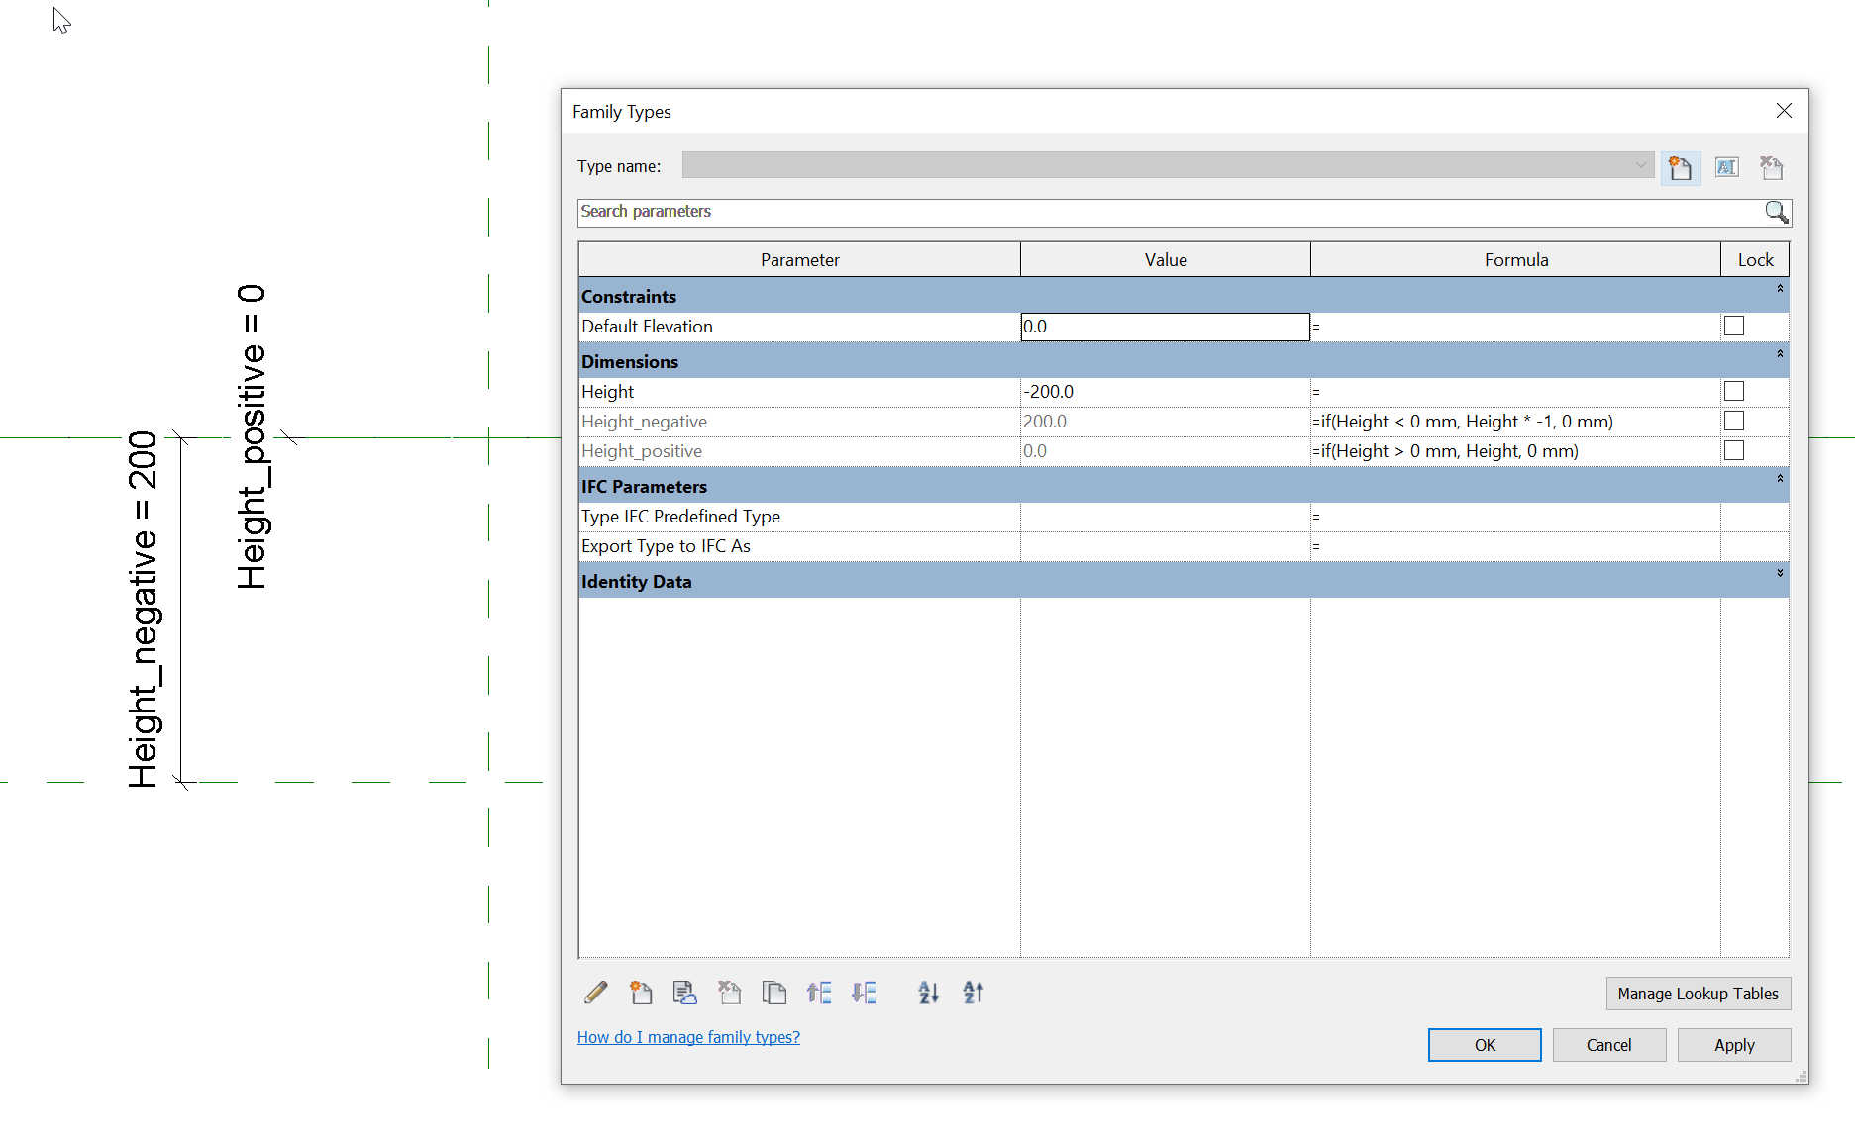Check the Lock box for Default Elevation
Screen dimensions: 1855x1139
pyautogui.click(x=1733, y=326)
